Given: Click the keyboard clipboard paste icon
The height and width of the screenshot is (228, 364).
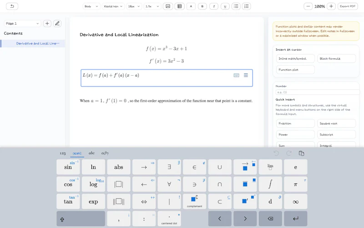Looking at the screenshot, I should (301, 153).
